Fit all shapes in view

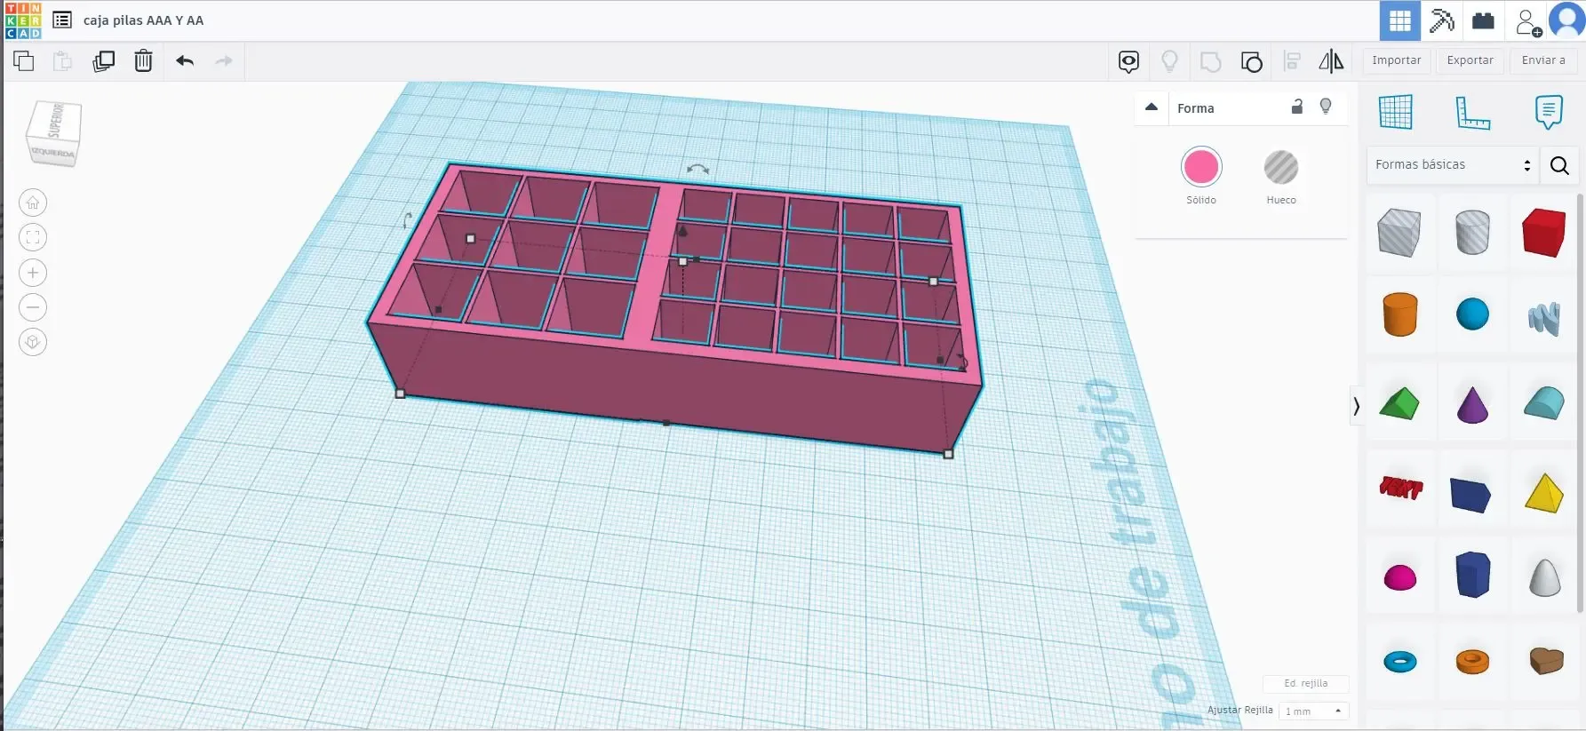tap(33, 238)
